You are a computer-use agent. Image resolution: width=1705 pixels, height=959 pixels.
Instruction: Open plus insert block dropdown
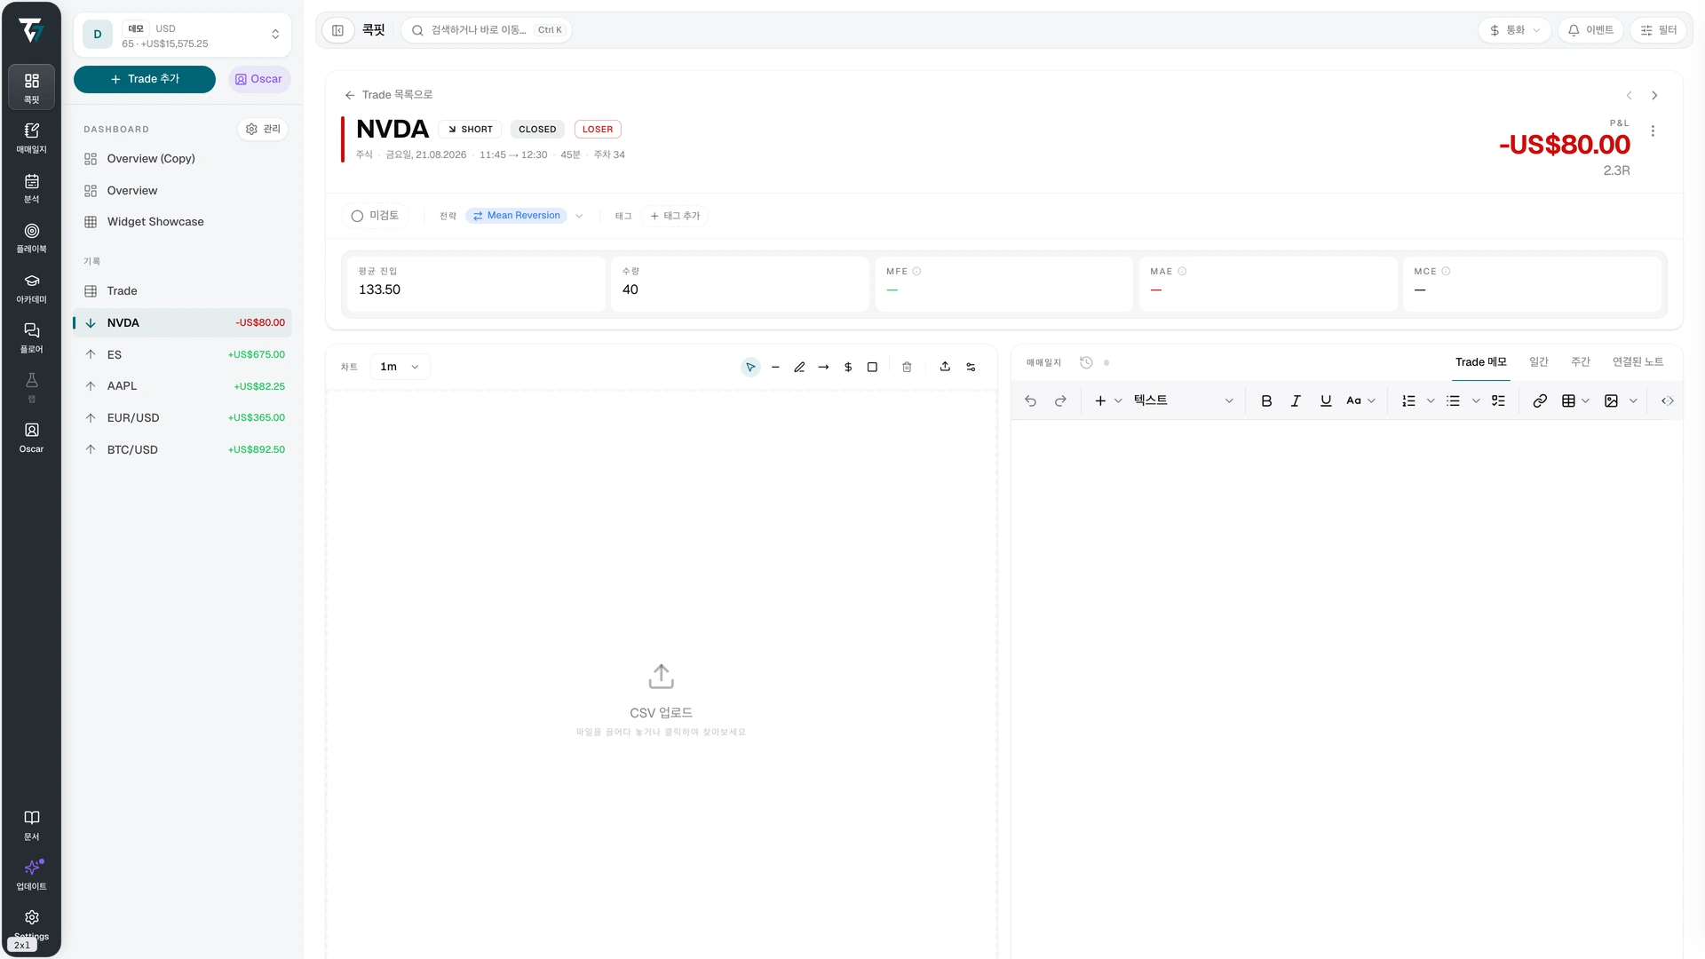tap(1108, 401)
